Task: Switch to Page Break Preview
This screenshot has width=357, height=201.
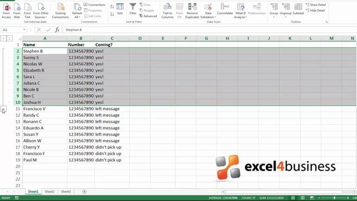Action: (312, 198)
